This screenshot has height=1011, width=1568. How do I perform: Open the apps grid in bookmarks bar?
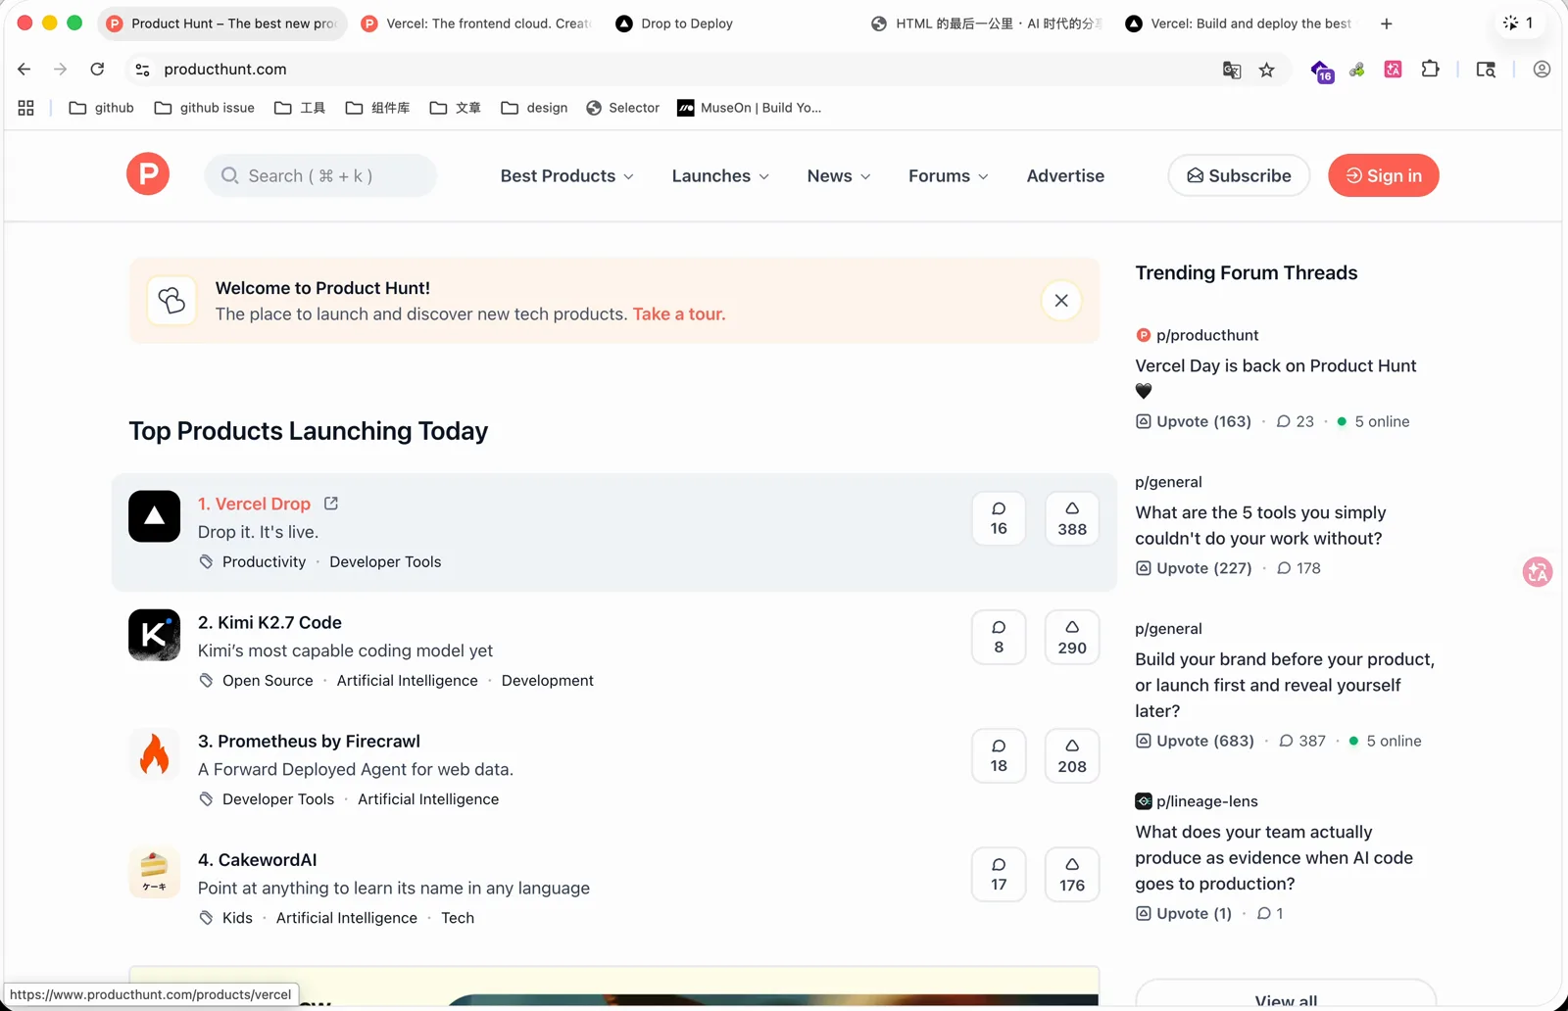(x=25, y=108)
